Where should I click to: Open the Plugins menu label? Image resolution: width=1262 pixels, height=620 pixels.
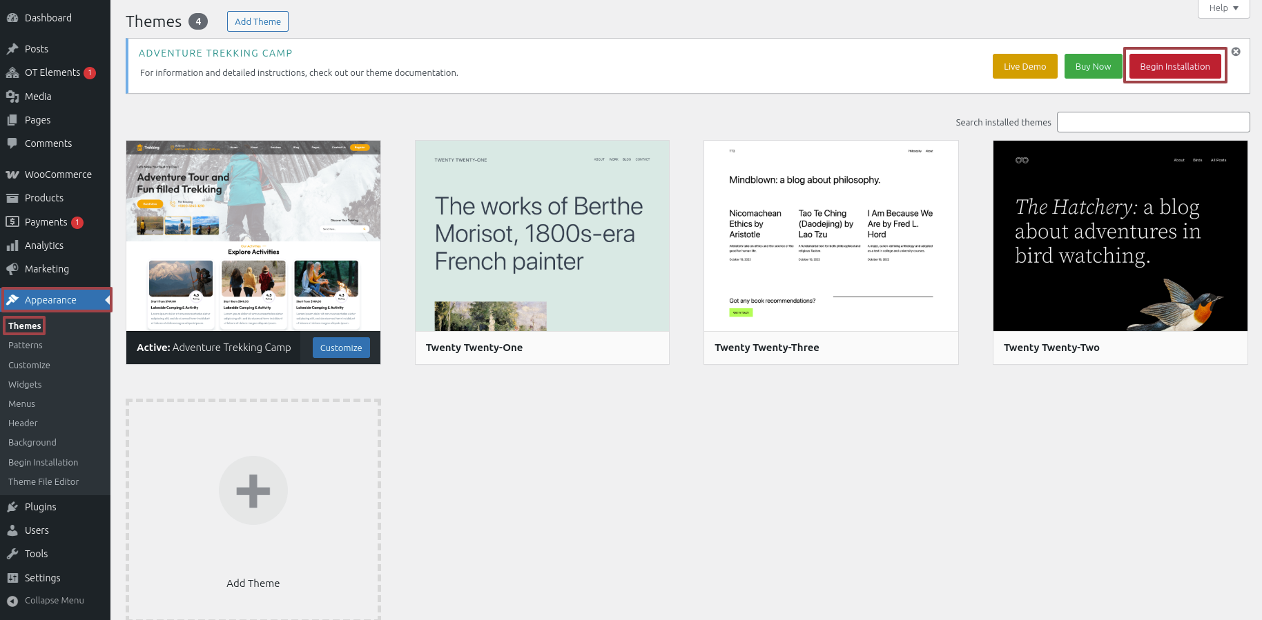click(x=41, y=507)
